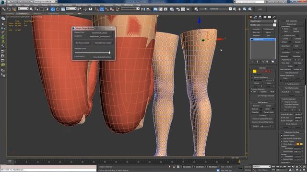Open the reference coordinate system dropdown
This screenshot has width=307, height=172.
point(71,9)
